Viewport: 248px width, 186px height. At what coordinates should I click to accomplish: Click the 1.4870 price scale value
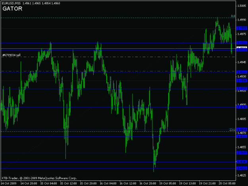point(242,133)
